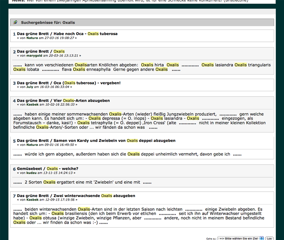Open the 'Oxalis' topic in result 2
Screen dimensions: 284x240
(x=59, y=51)
